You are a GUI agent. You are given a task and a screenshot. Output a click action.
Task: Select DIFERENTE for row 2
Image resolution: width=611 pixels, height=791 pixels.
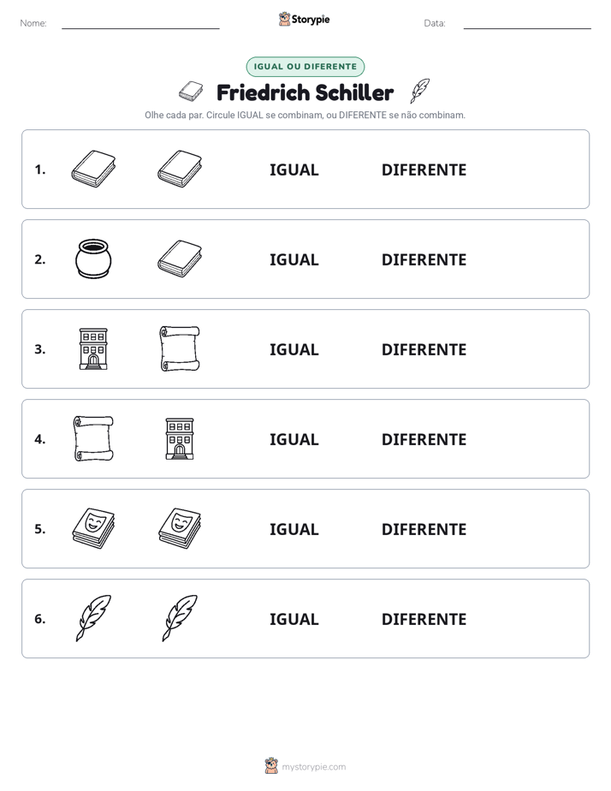pos(424,259)
